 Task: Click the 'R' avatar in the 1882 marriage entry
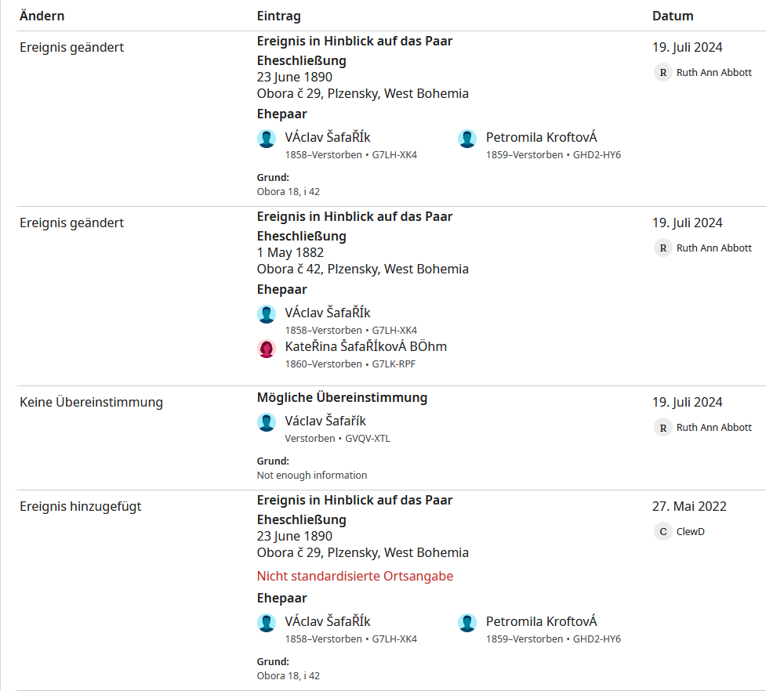tap(663, 248)
